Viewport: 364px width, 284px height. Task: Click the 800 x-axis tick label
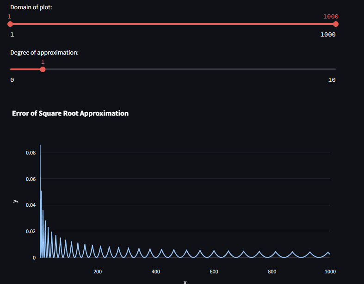(x=272, y=272)
